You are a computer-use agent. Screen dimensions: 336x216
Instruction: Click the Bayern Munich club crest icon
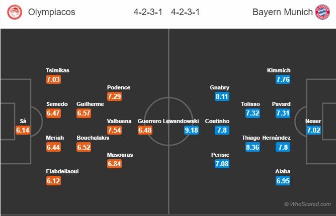point(322,12)
